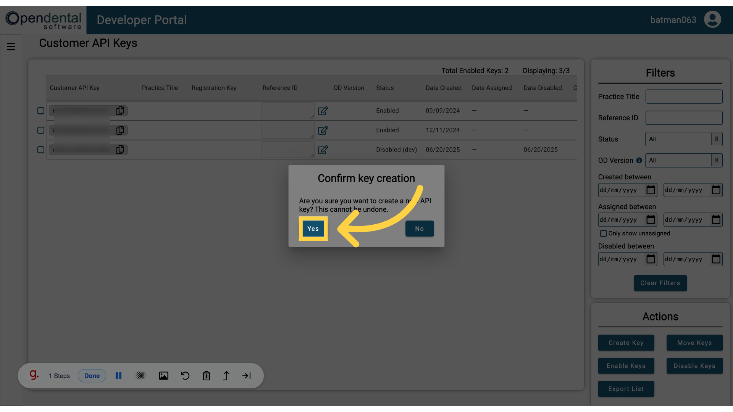Image resolution: width=733 pixels, height=412 pixels.
Task: Open calendar for Created between start date
Action: coord(651,190)
